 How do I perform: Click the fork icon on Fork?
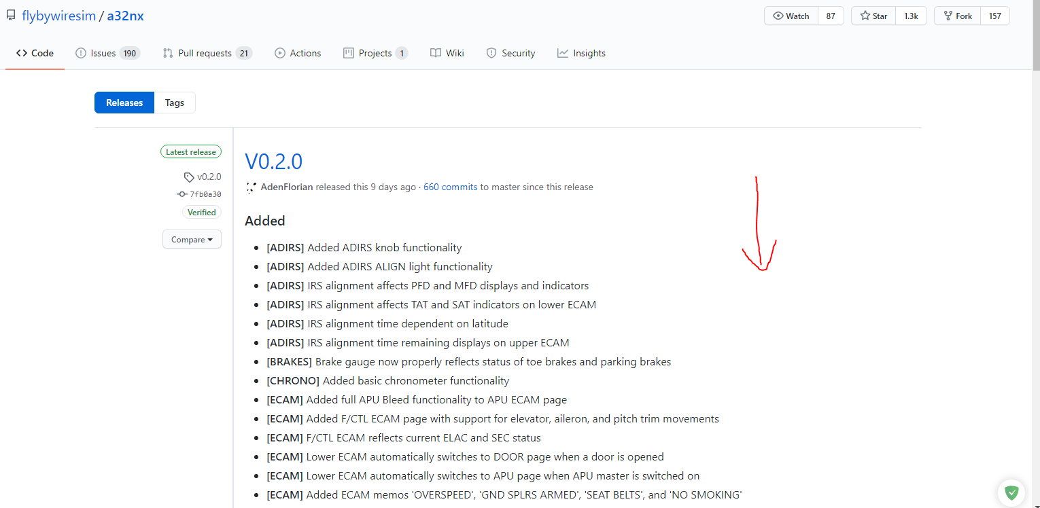[948, 16]
